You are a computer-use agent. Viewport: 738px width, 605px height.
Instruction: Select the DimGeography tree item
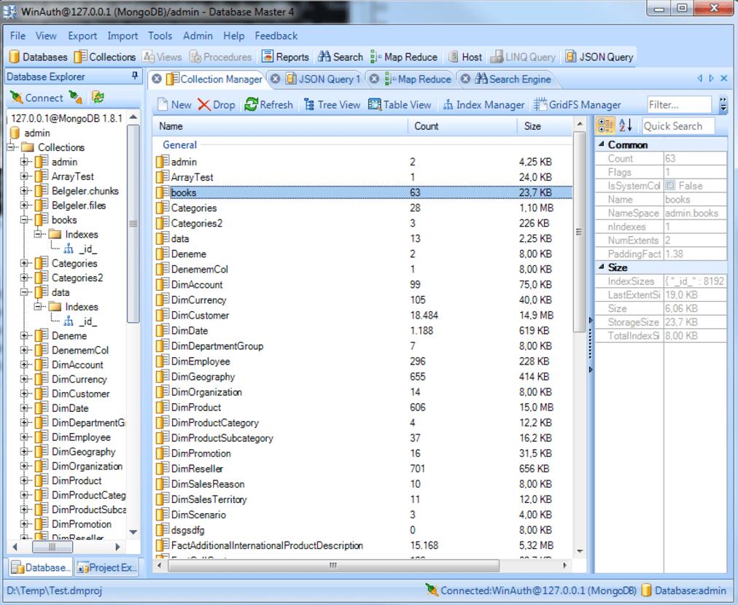[83, 452]
